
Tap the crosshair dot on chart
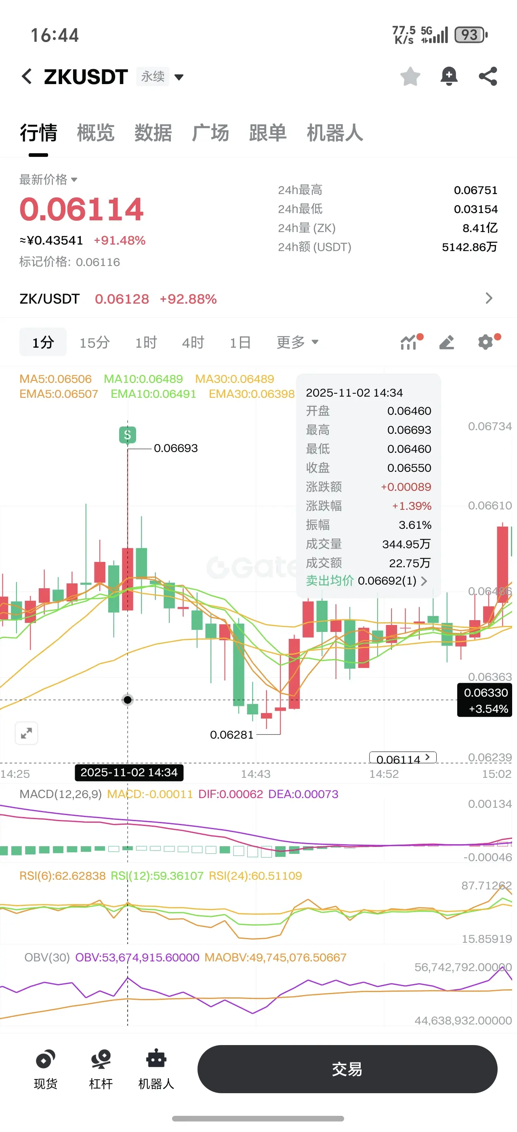(x=127, y=699)
